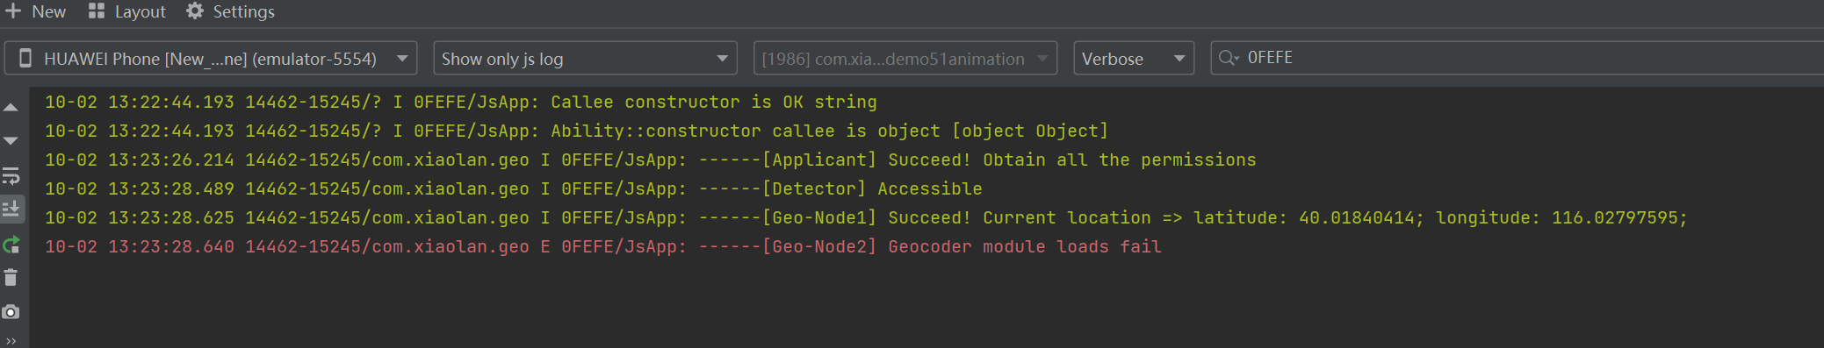Click the scroll-down arrow in log sidebar
Screen dimensions: 1824x348
(11, 141)
